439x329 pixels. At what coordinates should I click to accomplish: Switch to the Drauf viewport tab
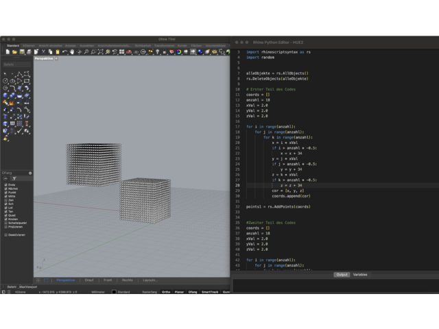[89, 280]
